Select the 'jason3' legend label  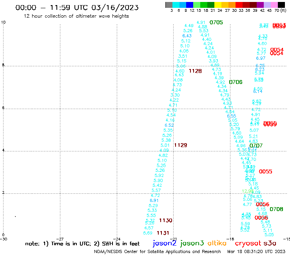point(192,243)
